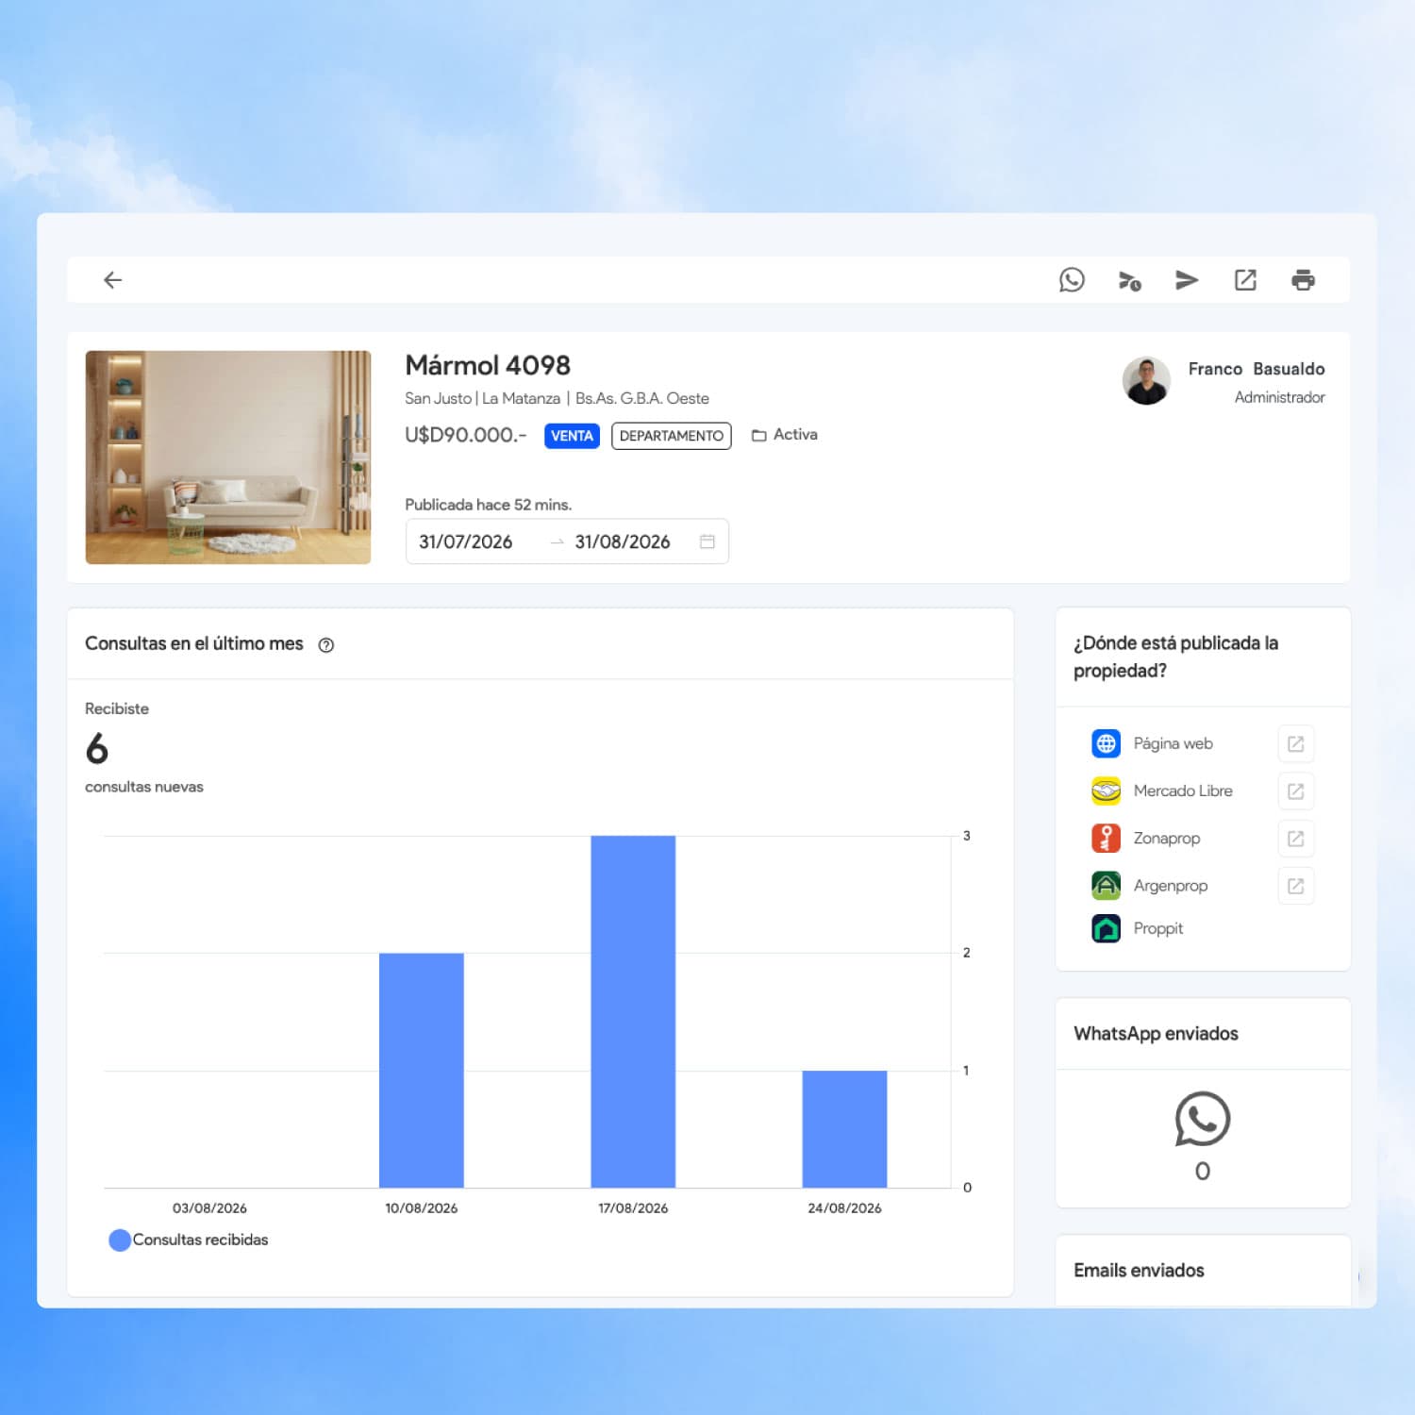Open external link for Página web
This screenshot has width=1415, height=1415.
pyautogui.click(x=1295, y=743)
